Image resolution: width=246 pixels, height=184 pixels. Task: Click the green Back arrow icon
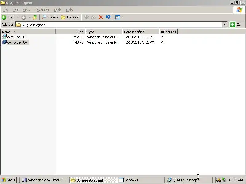(x=4, y=17)
